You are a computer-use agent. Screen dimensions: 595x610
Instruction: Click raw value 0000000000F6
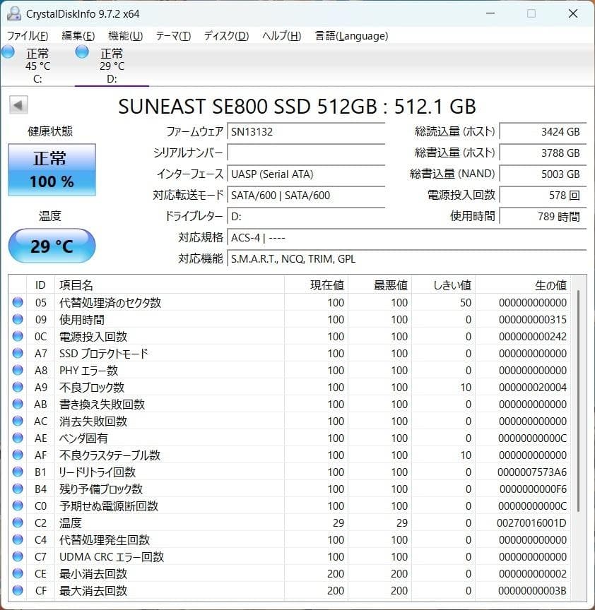(x=533, y=489)
